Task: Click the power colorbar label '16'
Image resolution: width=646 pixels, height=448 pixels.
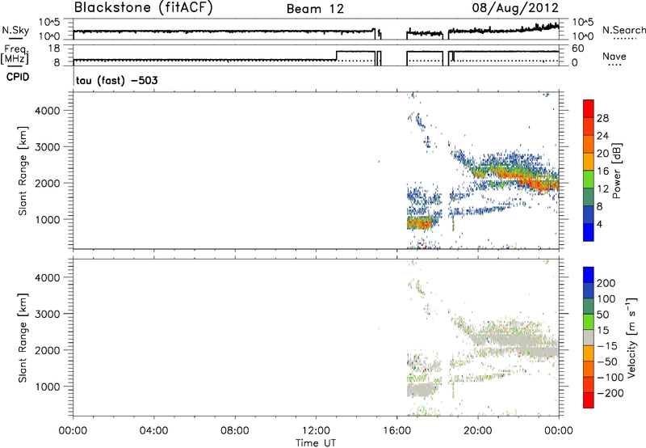Action: point(602,171)
